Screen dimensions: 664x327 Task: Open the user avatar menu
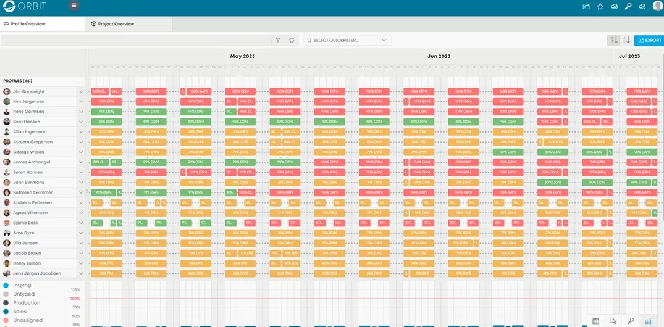pyautogui.click(x=657, y=6)
